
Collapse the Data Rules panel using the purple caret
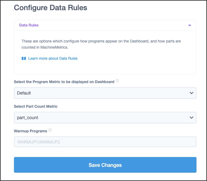pos(190,25)
